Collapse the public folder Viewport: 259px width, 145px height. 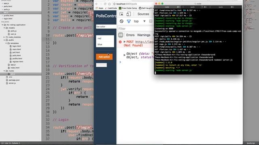click(x=4, y=40)
